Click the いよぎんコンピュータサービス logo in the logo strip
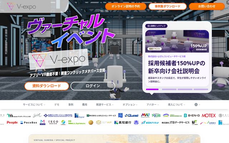The image size is (229, 143). pos(101,115)
